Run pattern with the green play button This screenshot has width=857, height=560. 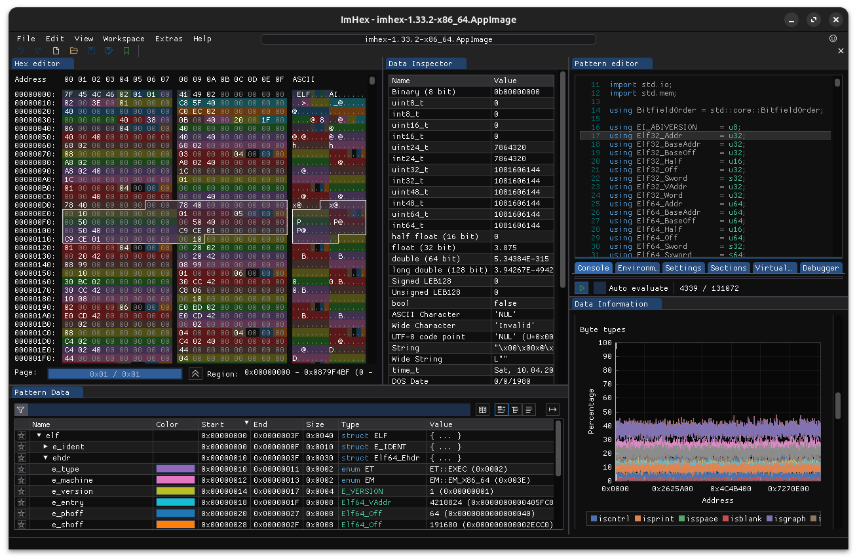[x=581, y=288]
